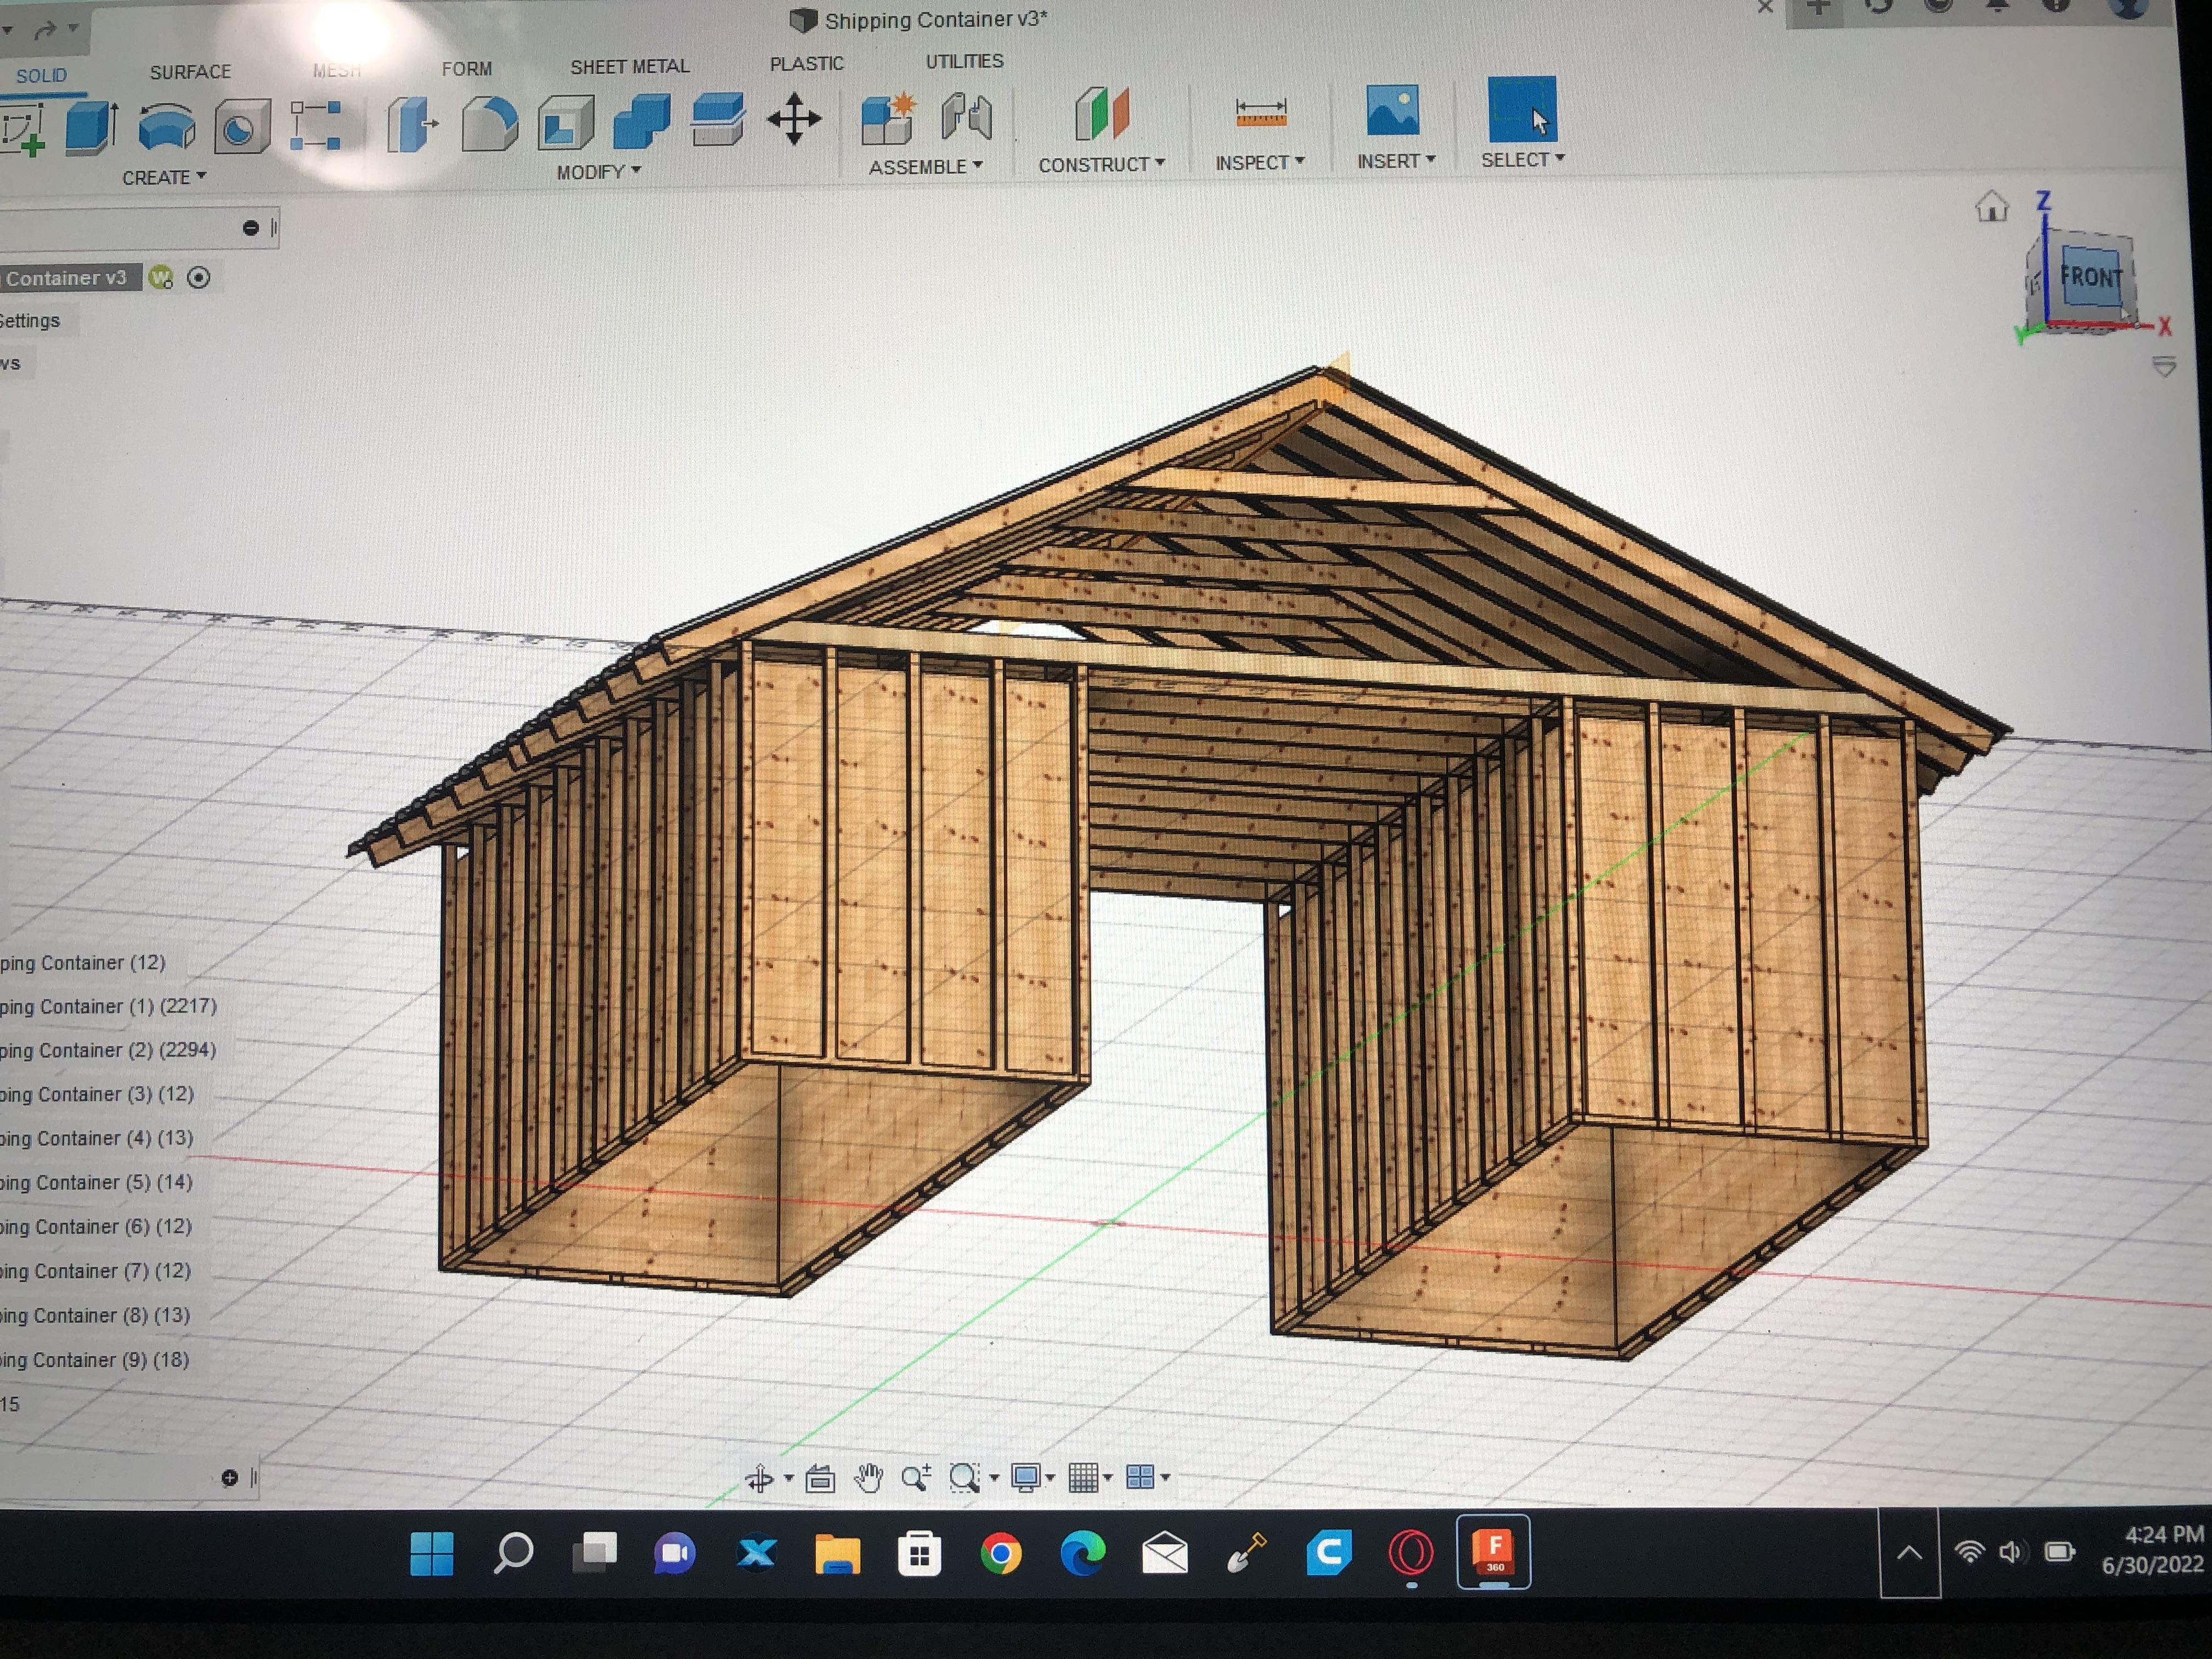Select the Shell tool icon
The width and height of the screenshot is (2212, 1659).
coord(565,124)
